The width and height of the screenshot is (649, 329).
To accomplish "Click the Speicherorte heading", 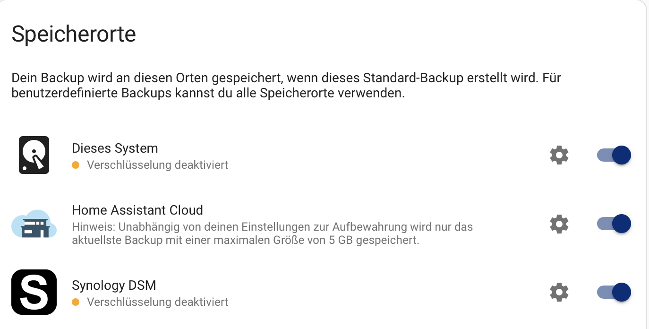I will pos(74,35).
